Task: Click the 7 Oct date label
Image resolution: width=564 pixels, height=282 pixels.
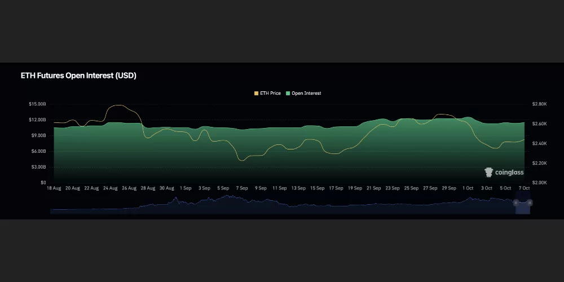Action: pyautogui.click(x=524, y=188)
